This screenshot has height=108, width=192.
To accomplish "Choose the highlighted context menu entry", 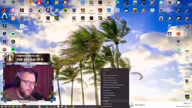I will point(115,101).
